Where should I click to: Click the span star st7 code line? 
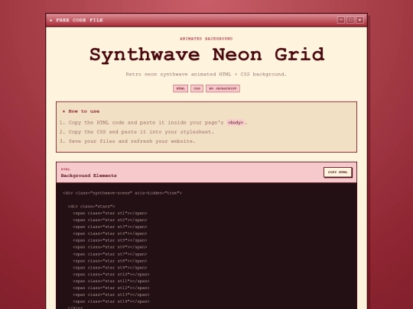110,254
